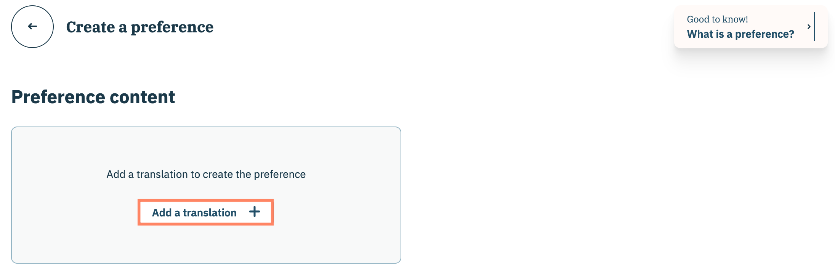Open the "What is a preference?" link
Image resolution: width=835 pixels, height=269 pixels.
pos(740,34)
